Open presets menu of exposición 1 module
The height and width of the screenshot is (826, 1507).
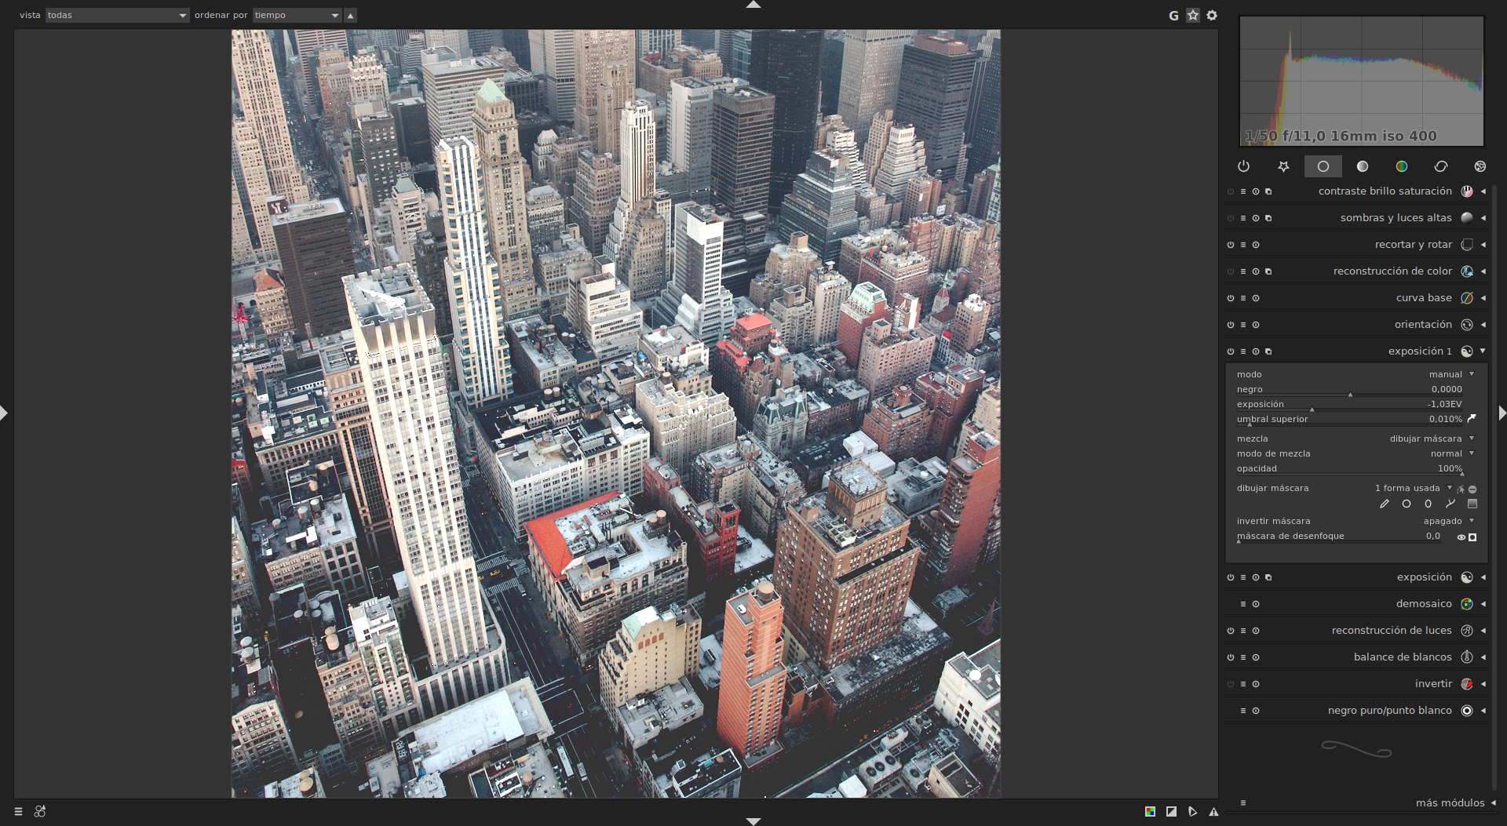click(x=1243, y=351)
